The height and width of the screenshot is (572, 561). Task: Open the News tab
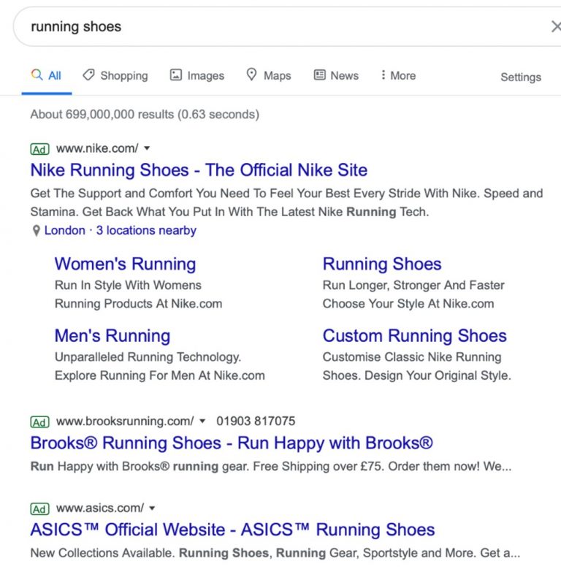336,75
